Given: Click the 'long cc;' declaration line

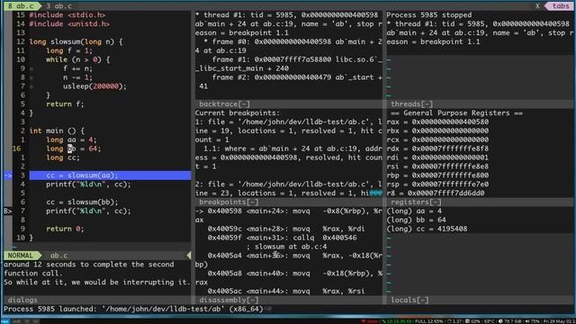Looking at the screenshot, I should pyautogui.click(x=63, y=157).
